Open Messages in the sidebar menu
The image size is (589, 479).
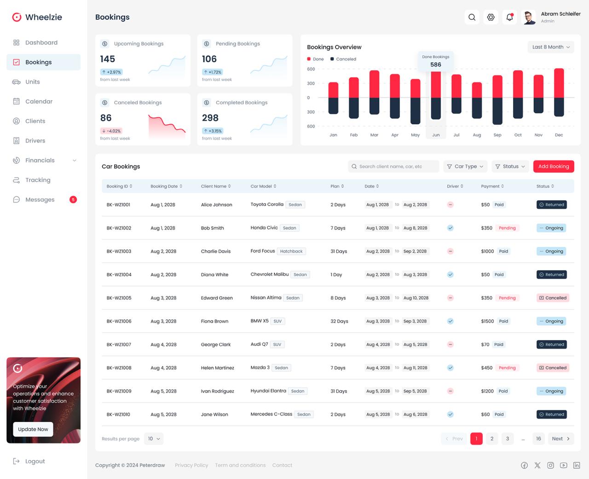(x=40, y=200)
